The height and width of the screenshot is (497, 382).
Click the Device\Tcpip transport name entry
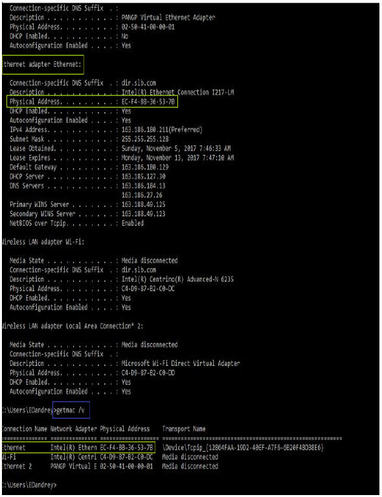point(243,448)
